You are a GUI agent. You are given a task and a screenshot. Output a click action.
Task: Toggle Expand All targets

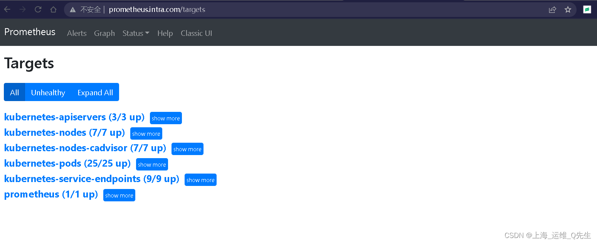coord(95,92)
